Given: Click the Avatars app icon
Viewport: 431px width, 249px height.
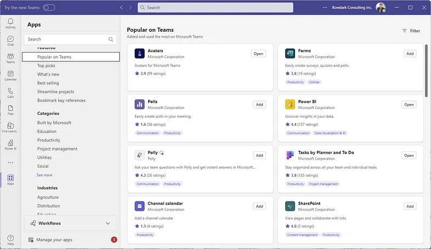Looking at the screenshot, I should [x=139, y=54].
